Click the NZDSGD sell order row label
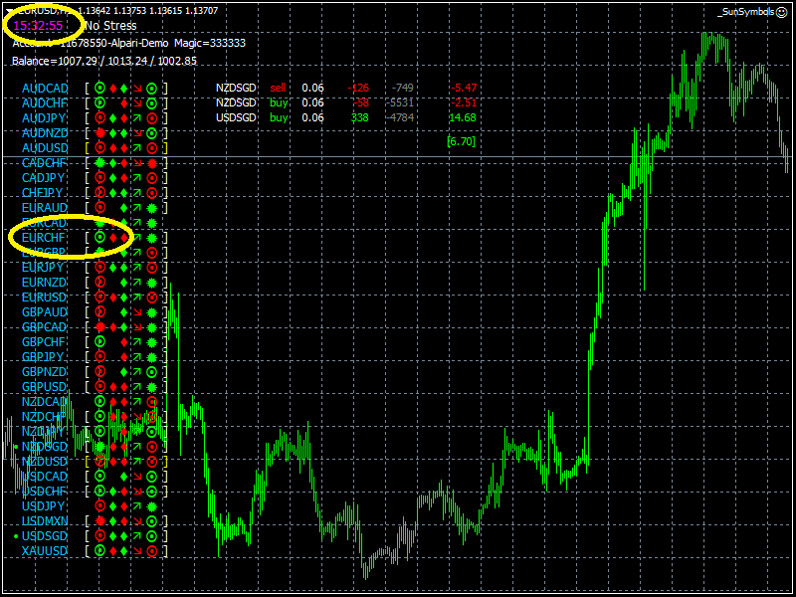Viewport: 796px width, 597px height. click(236, 88)
